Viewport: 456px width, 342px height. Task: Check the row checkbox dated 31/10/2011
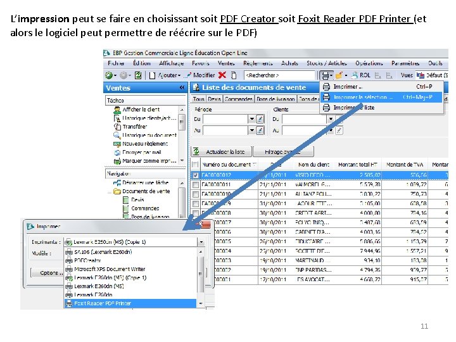tap(196, 203)
